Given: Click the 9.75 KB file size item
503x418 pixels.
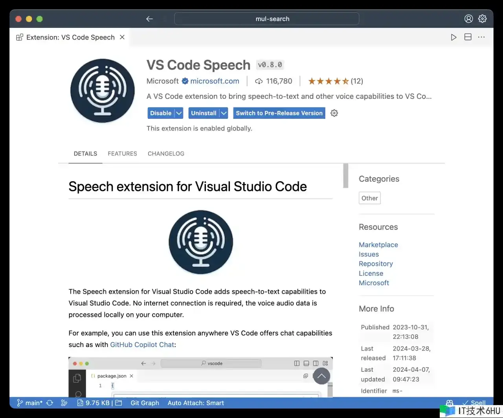Looking at the screenshot, I should [x=94, y=403].
